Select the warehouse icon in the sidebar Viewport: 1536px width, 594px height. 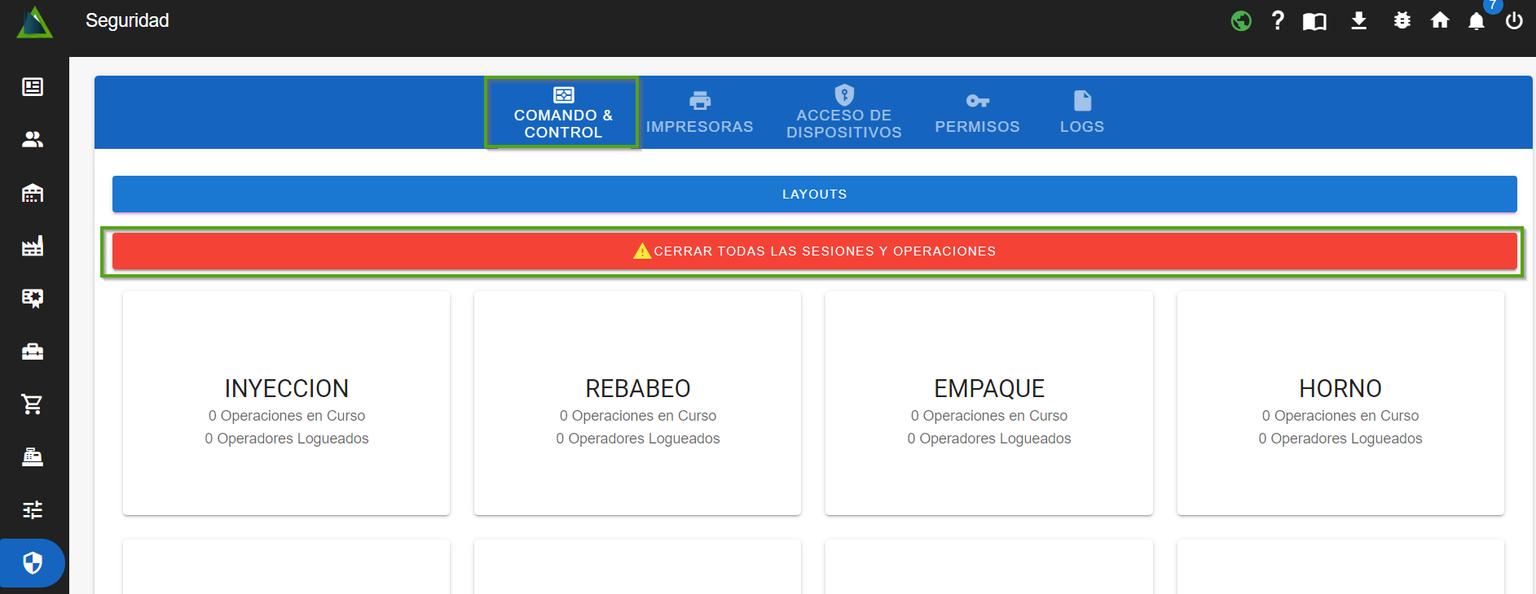(33, 193)
